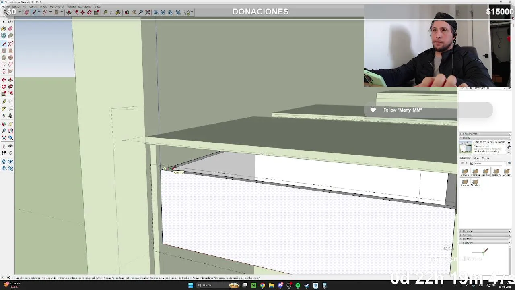Viewport: 515px width, 290px height.
Task: Open Google Chrome from the taskbar
Action: pos(262,285)
